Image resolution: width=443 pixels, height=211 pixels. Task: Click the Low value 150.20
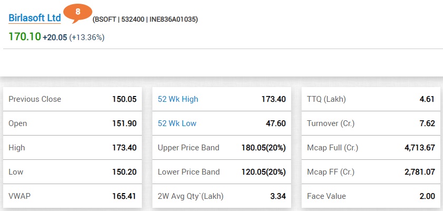coord(124,172)
